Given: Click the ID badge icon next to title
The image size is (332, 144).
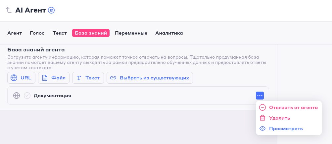Looking at the screenshot, I should (x=51, y=10).
